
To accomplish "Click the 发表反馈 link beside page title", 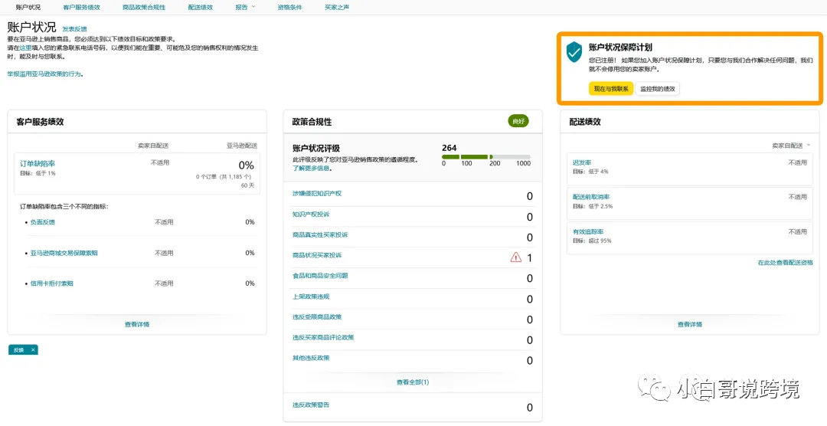I will click(x=74, y=28).
